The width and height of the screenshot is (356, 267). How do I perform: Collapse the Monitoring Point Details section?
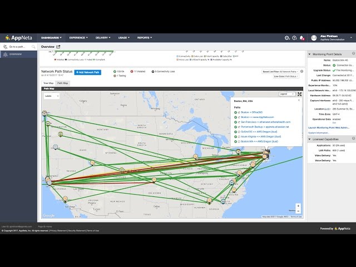[x=309, y=55]
